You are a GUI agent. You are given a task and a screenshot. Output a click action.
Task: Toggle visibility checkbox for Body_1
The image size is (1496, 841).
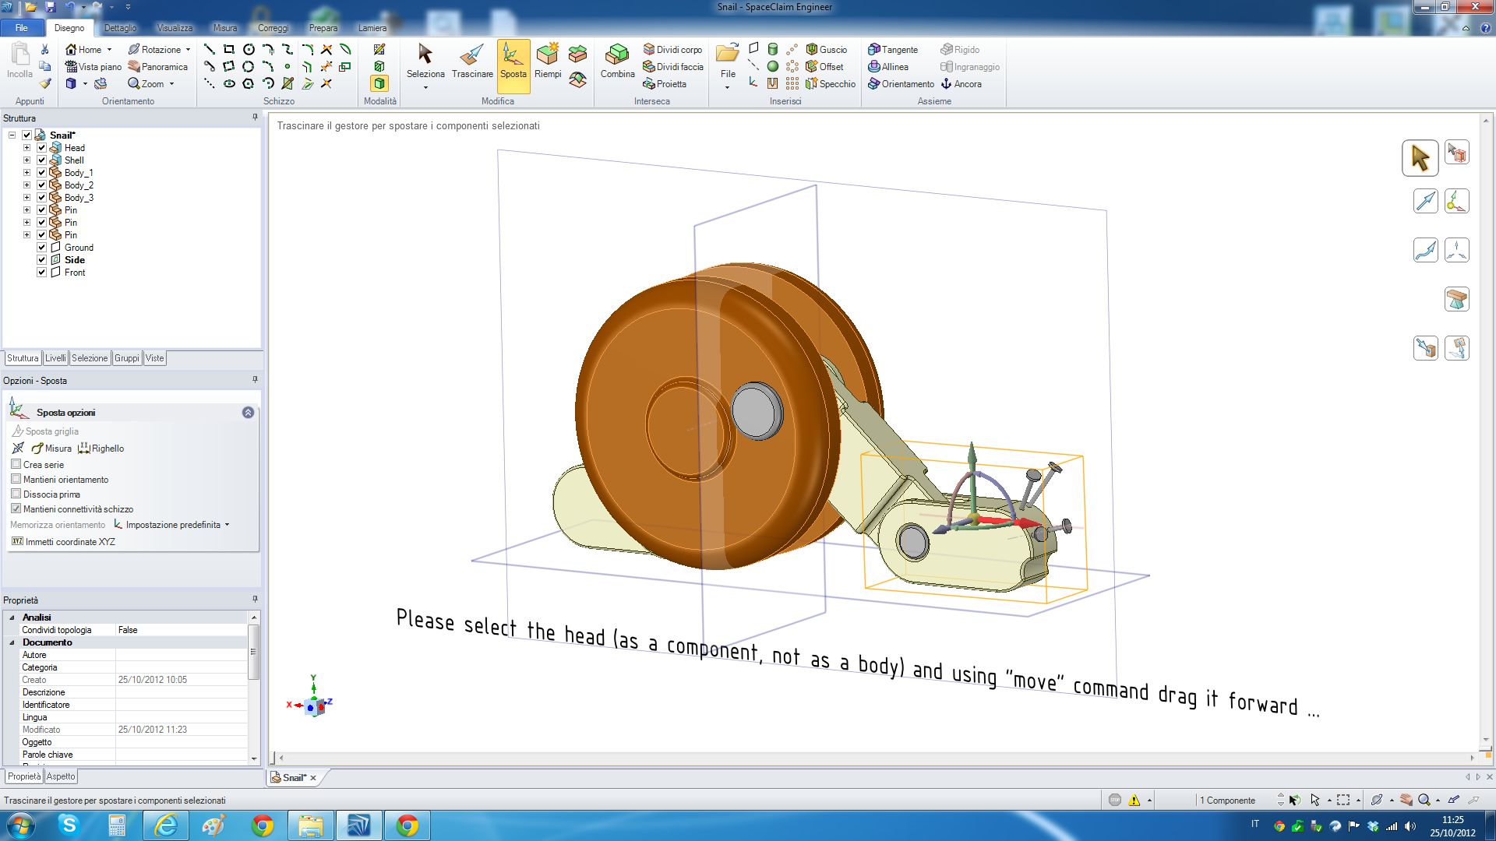42,172
